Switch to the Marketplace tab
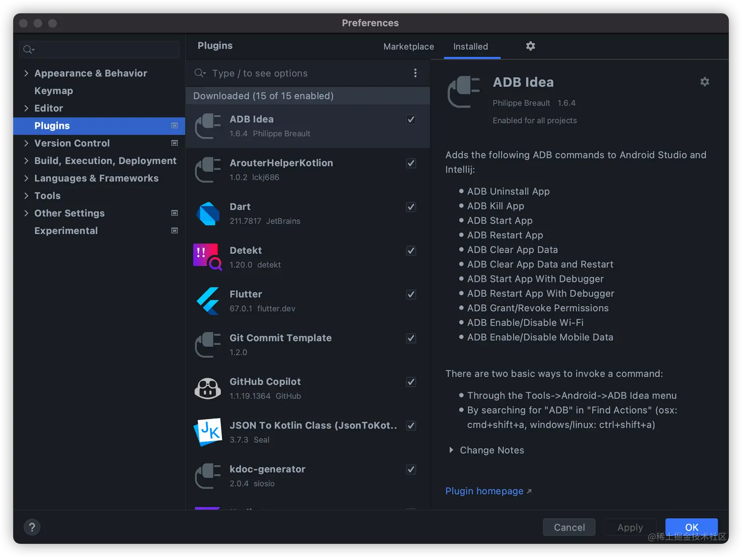This screenshot has height=557, width=742. pos(408,47)
